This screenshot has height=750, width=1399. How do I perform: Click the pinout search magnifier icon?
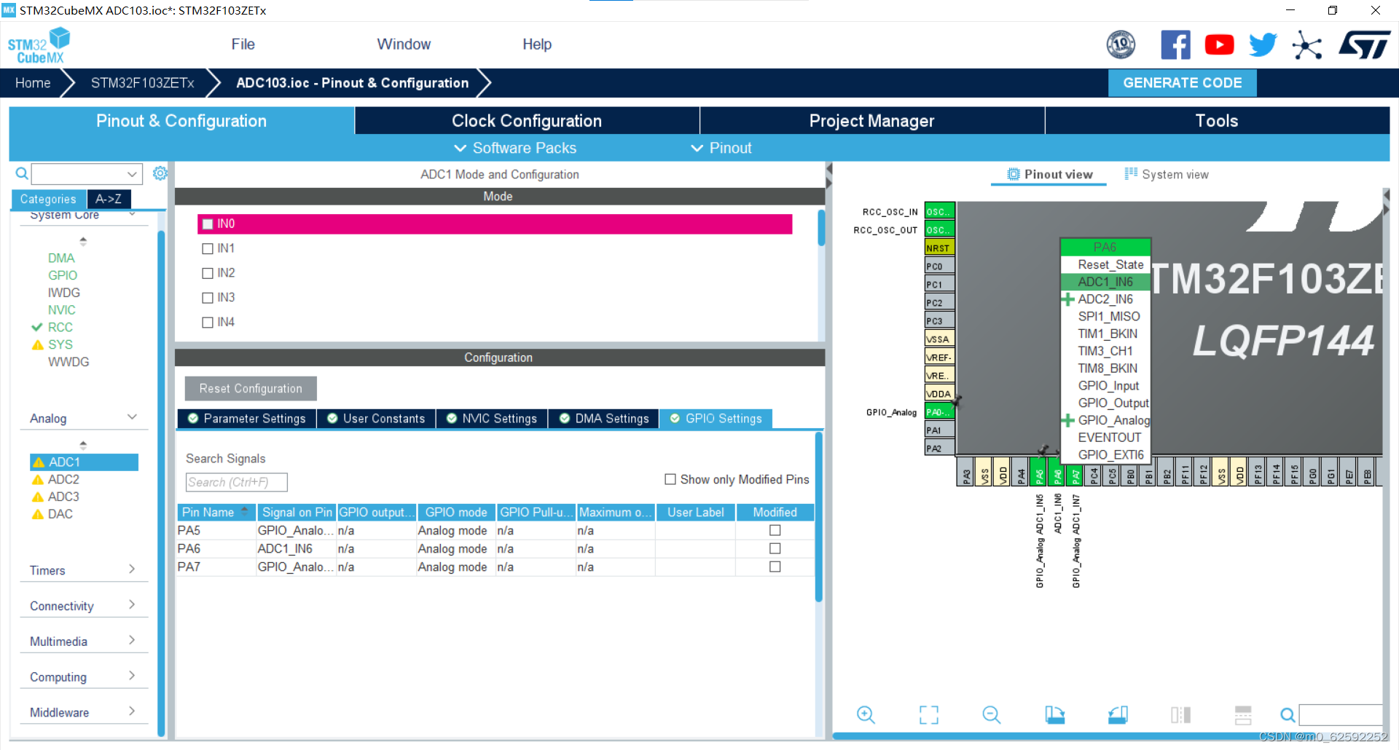[x=1288, y=714]
